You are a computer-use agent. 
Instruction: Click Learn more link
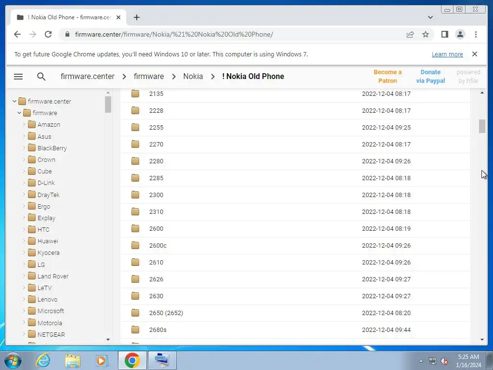[x=447, y=54]
